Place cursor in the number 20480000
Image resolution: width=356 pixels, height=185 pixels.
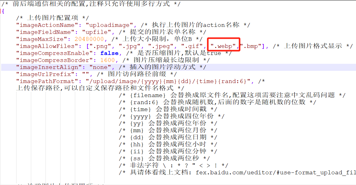tap(89, 39)
